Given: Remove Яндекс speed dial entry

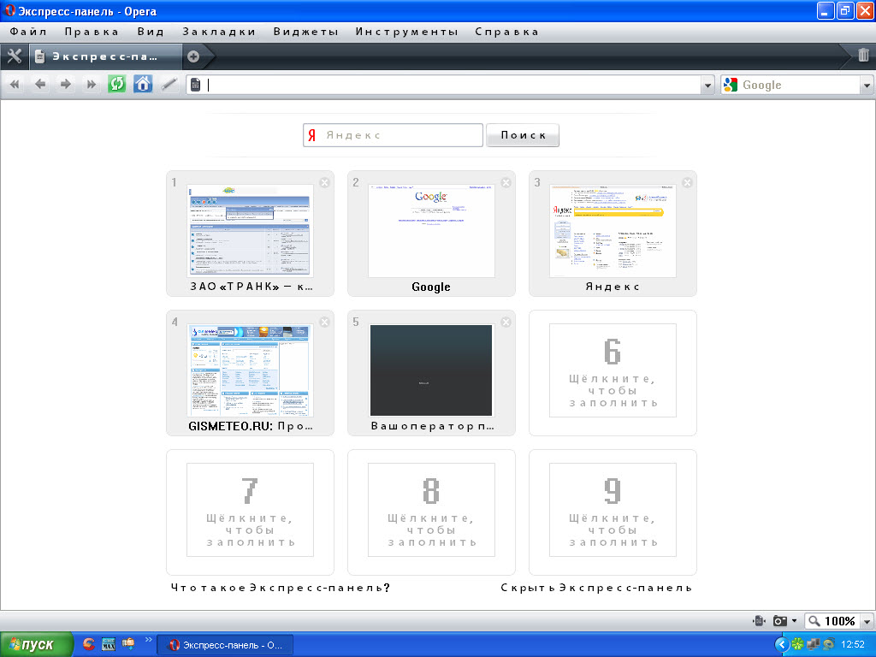Looking at the screenshot, I should 687,182.
